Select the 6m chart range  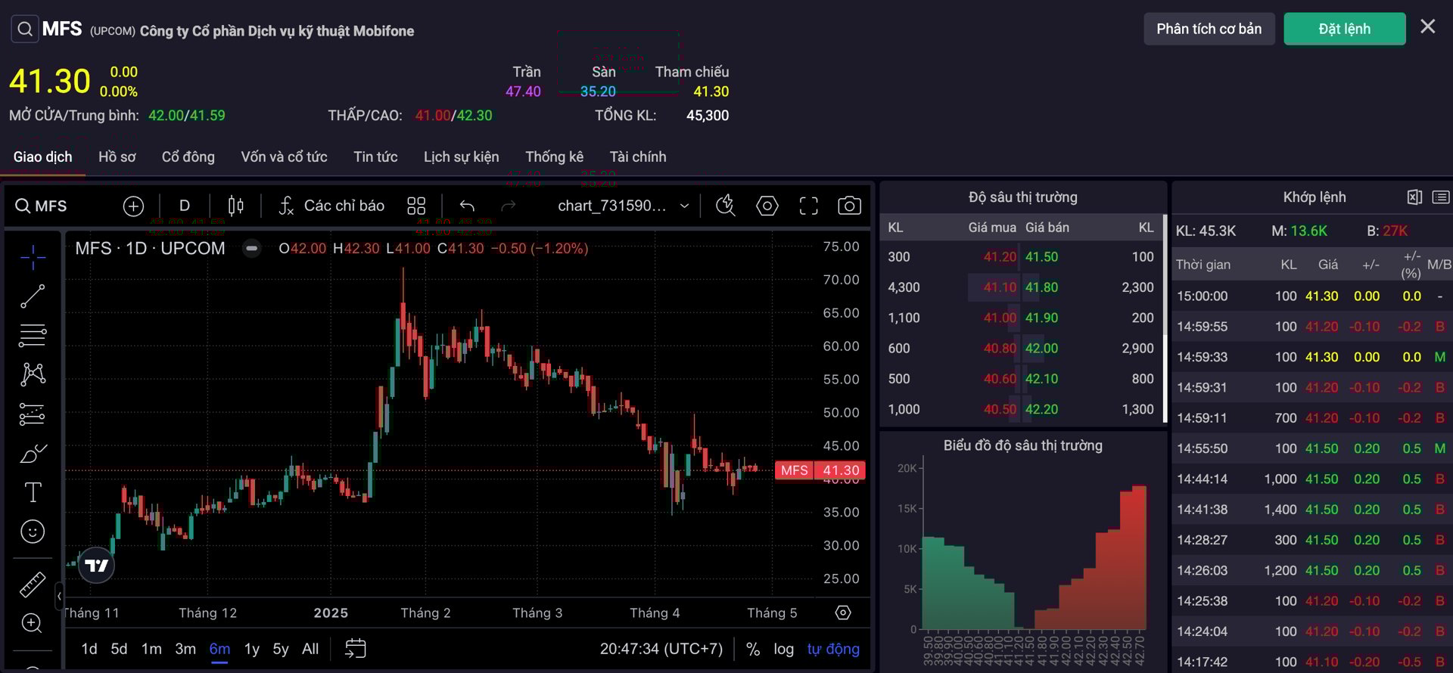219,649
